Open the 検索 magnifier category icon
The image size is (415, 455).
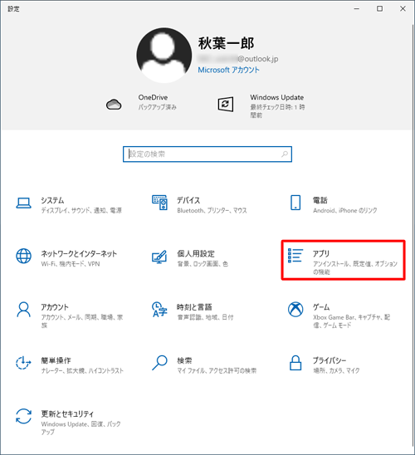coord(159,363)
